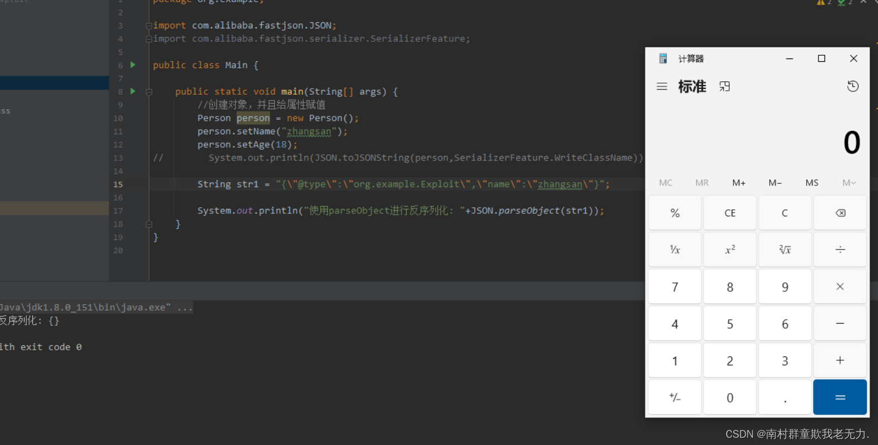Viewport: 878px width, 445px height.
Task: Click the java.exe command console line
Action: pos(96,307)
